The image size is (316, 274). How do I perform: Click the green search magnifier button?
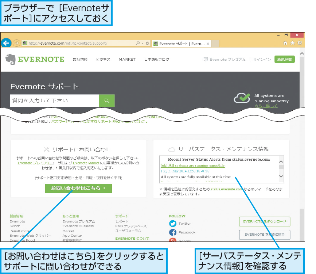tap(107, 100)
